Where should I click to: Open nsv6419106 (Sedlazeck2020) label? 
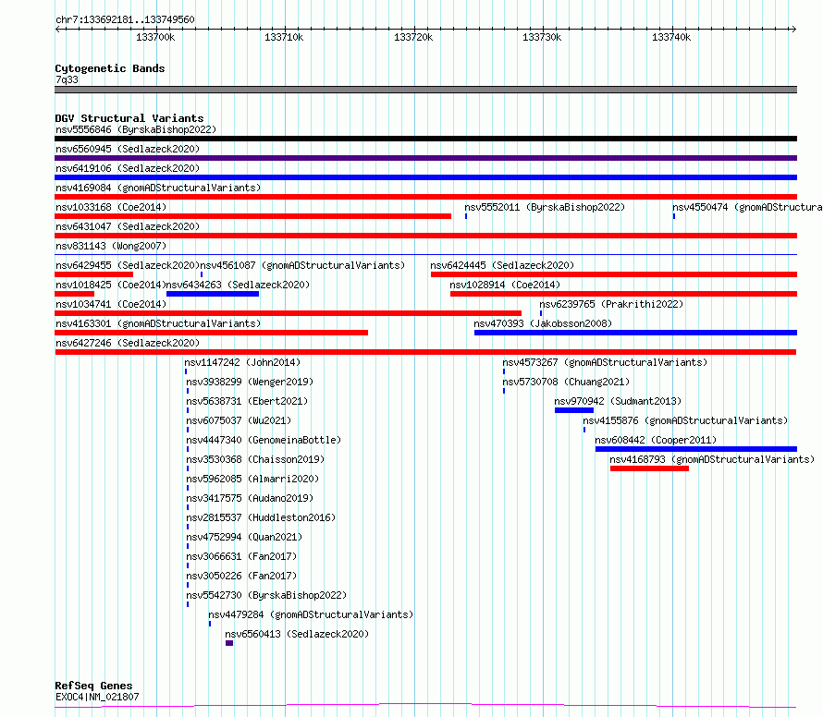pyautogui.click(x=128, y=168)
